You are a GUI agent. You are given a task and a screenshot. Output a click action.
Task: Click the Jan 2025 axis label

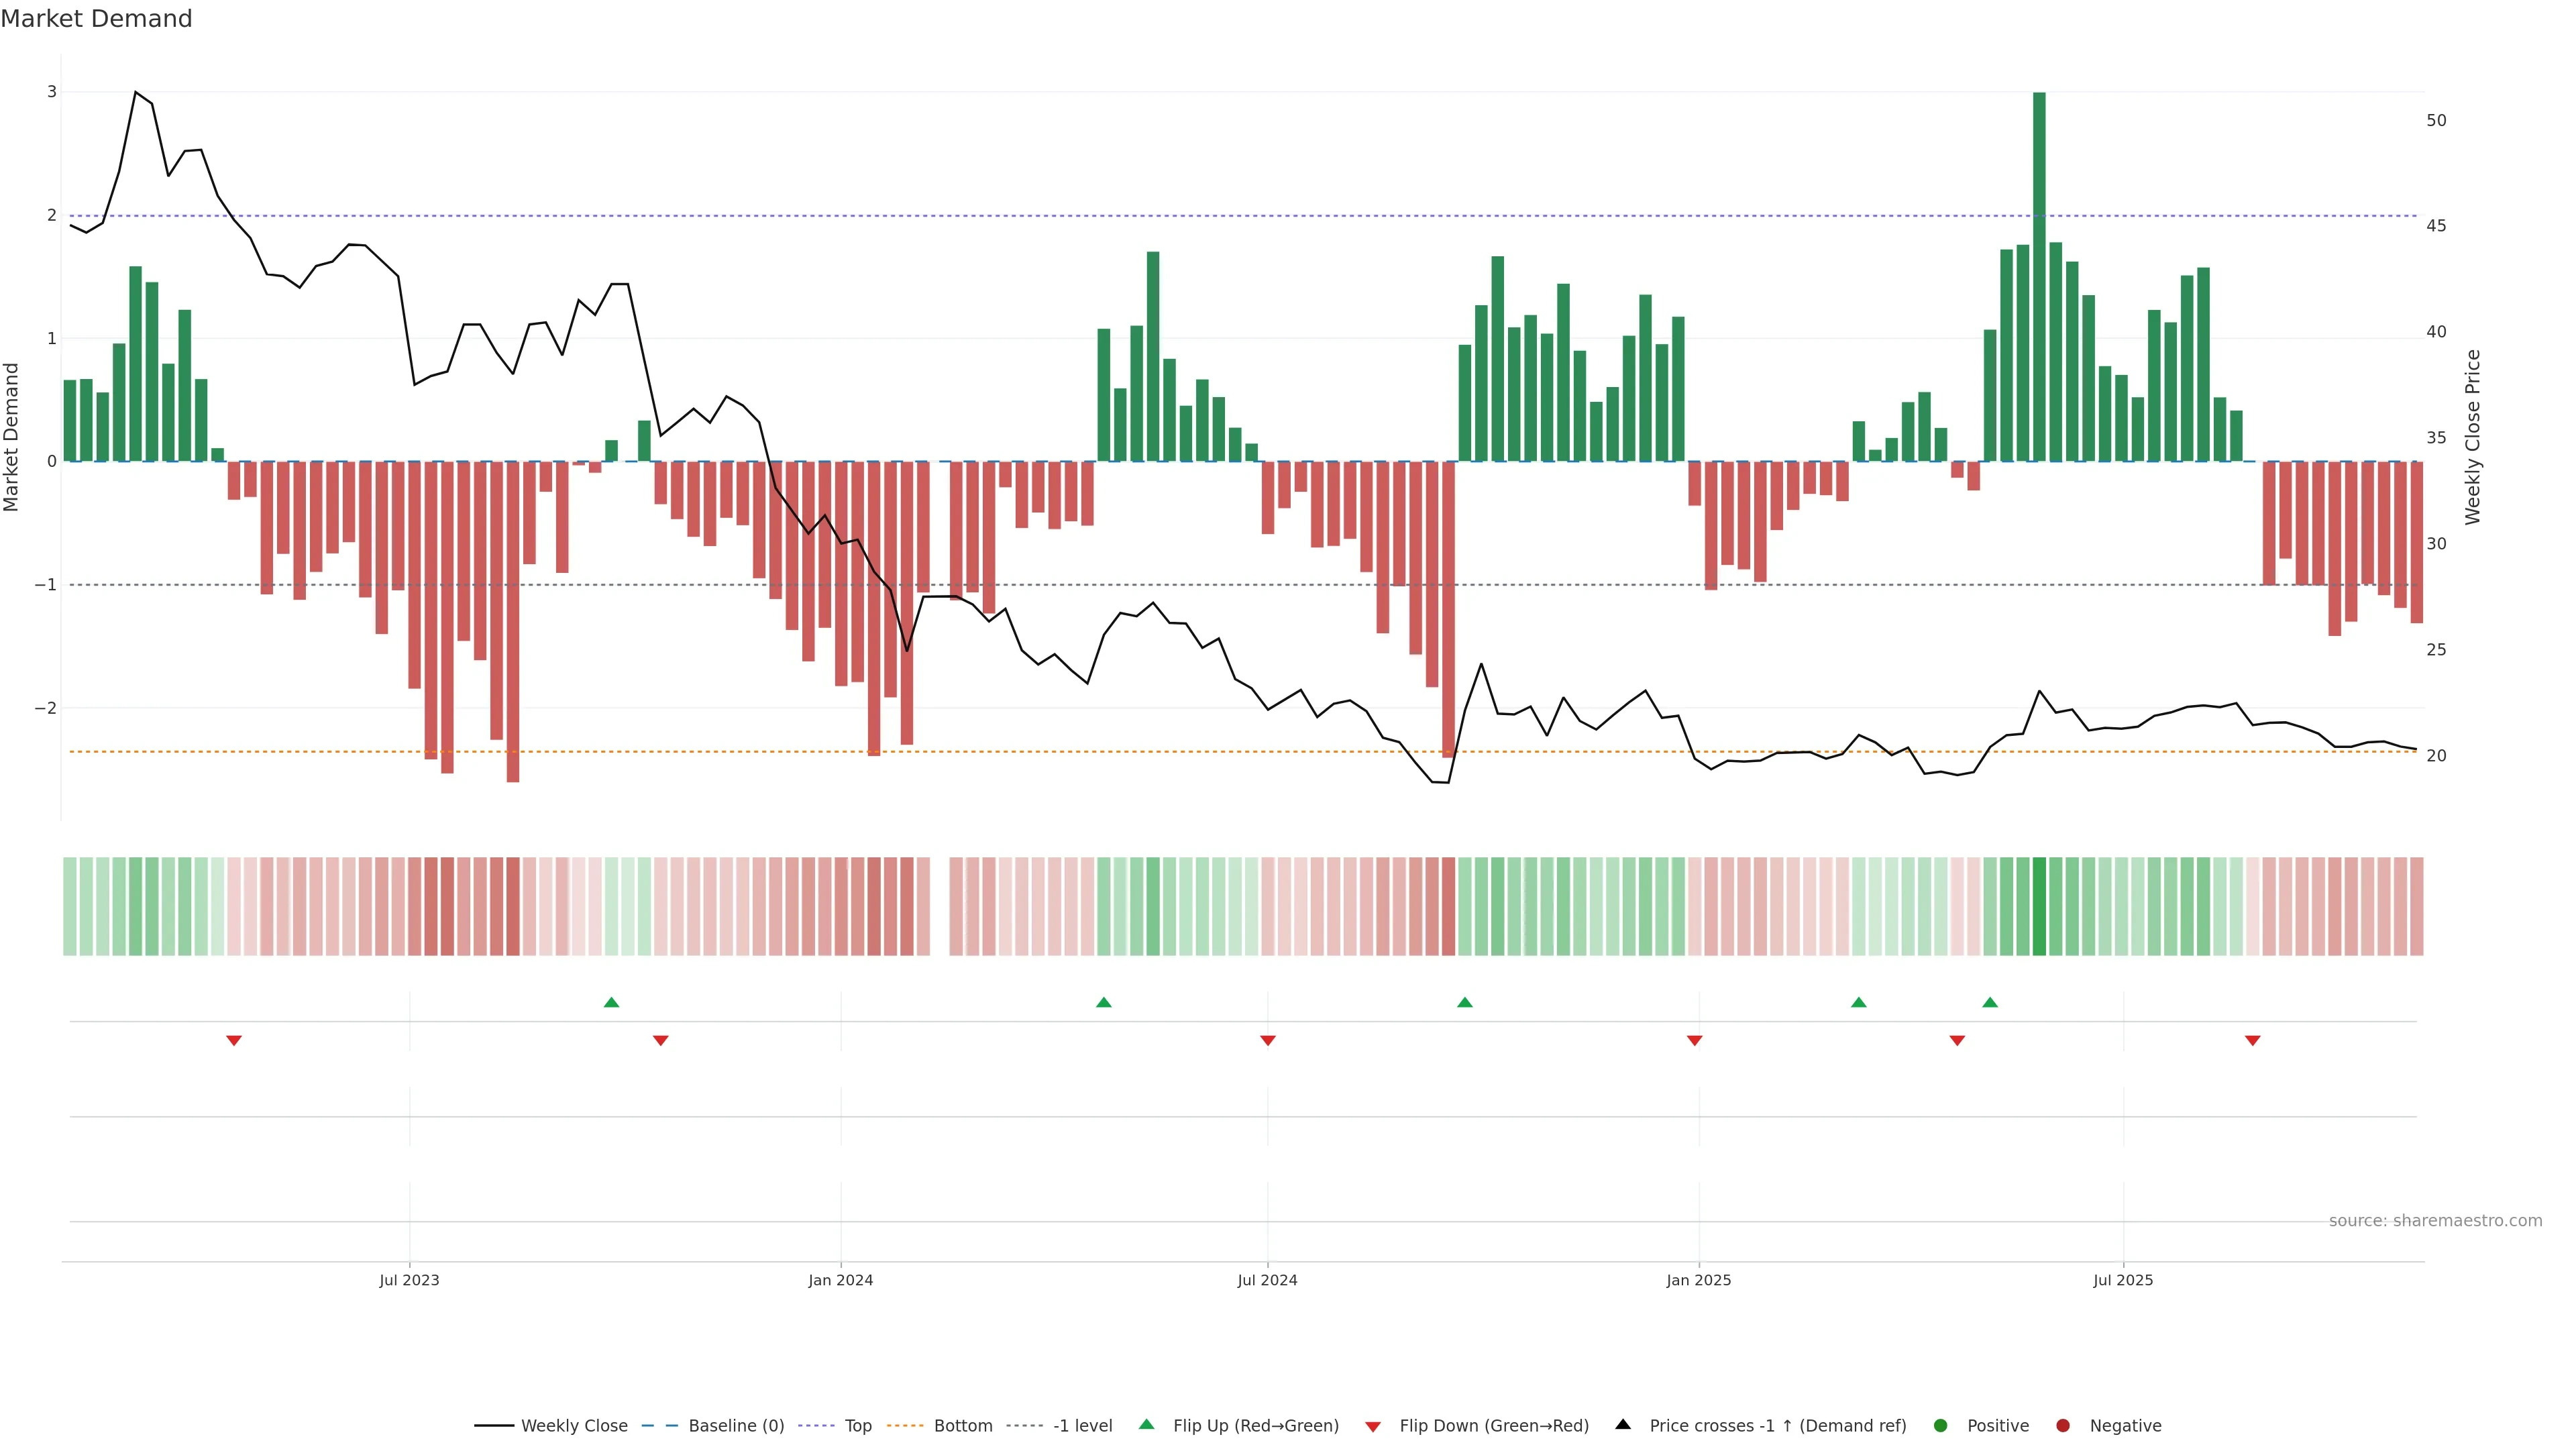pyautogui.click(x=1698, y=1280)
